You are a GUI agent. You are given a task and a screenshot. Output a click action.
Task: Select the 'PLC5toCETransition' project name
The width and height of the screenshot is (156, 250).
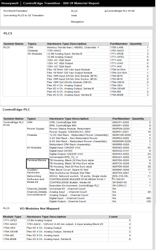(16, 11)
